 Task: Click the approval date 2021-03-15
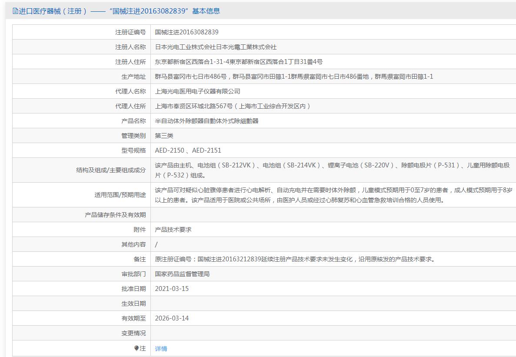(172, 289)
